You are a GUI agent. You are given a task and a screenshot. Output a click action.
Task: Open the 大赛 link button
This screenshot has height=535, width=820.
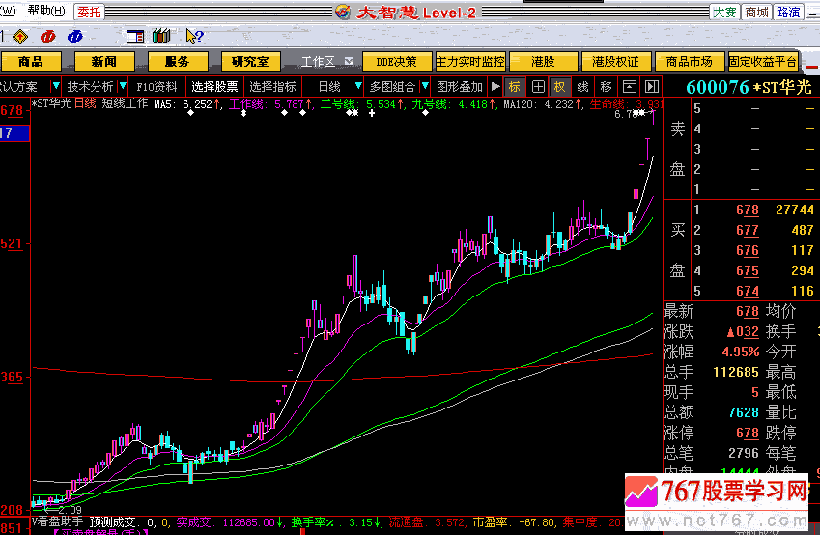coord(724,12)
